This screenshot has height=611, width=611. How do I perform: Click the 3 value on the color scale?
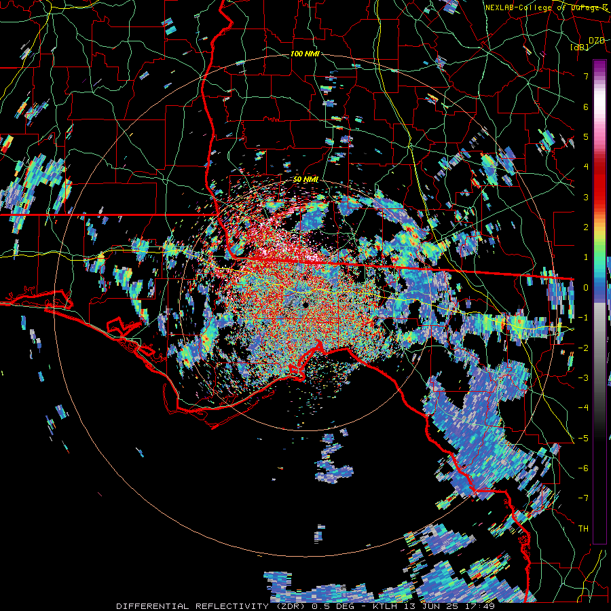586,197
